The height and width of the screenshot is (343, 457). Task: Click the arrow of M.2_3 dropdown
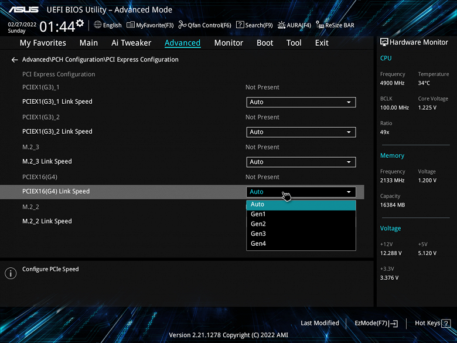[x=349, y=162]
